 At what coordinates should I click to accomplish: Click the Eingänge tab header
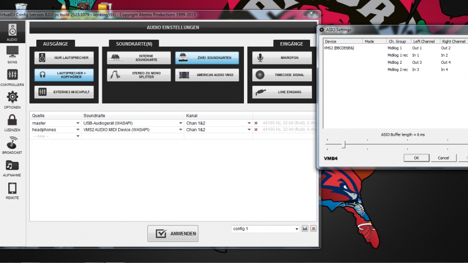(x=291, y=44)
